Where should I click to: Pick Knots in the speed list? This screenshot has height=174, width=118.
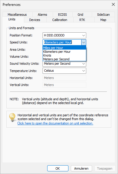[64, 55]
